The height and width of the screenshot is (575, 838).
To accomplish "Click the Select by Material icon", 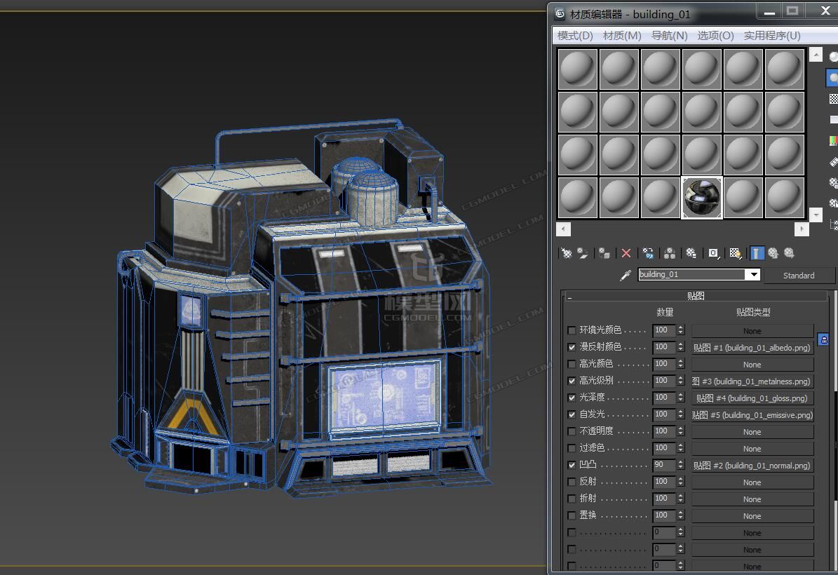I will (832, 203).
